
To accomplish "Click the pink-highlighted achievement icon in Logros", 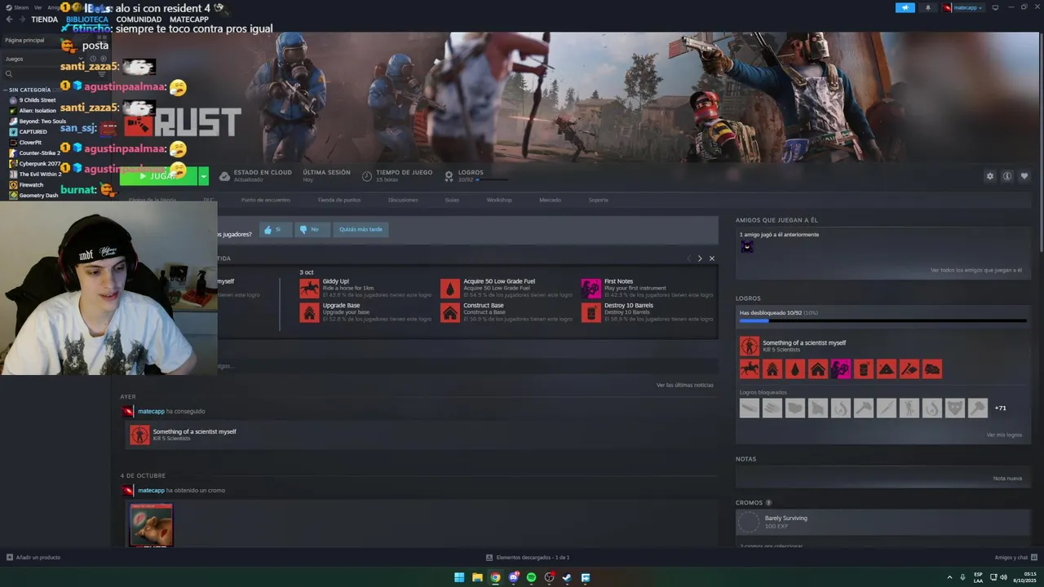I will point(841,369).
